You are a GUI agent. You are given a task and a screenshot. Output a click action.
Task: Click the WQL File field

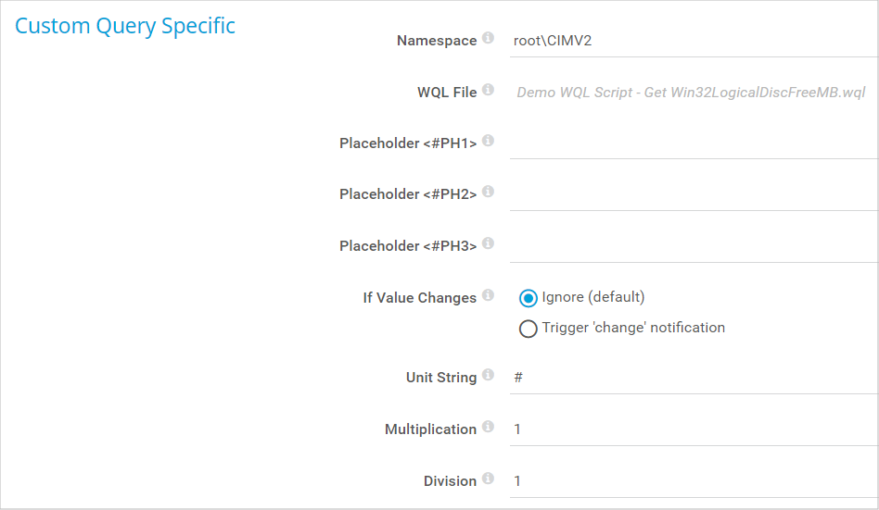(692, 93)
